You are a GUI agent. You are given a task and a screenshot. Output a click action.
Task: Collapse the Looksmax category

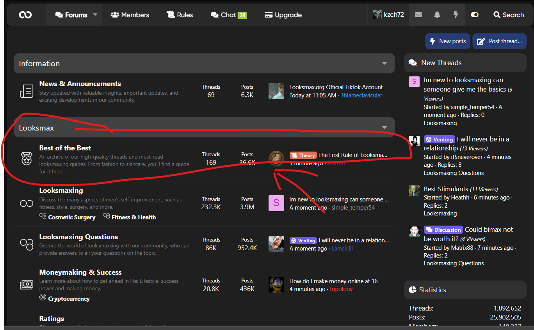pos(384,128)
